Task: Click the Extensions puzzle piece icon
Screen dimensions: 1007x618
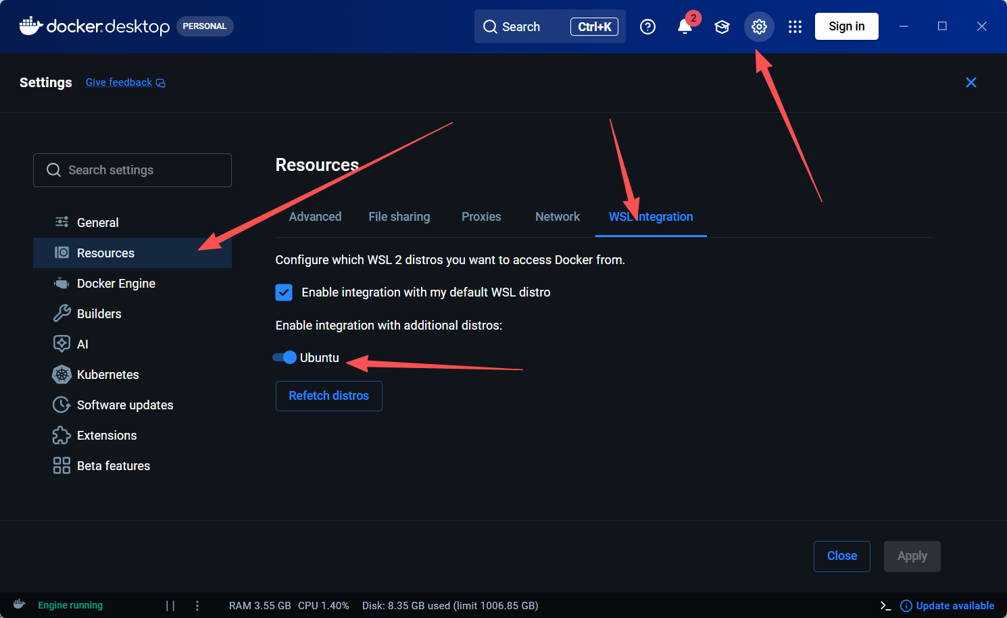Action: coord(62,435)
